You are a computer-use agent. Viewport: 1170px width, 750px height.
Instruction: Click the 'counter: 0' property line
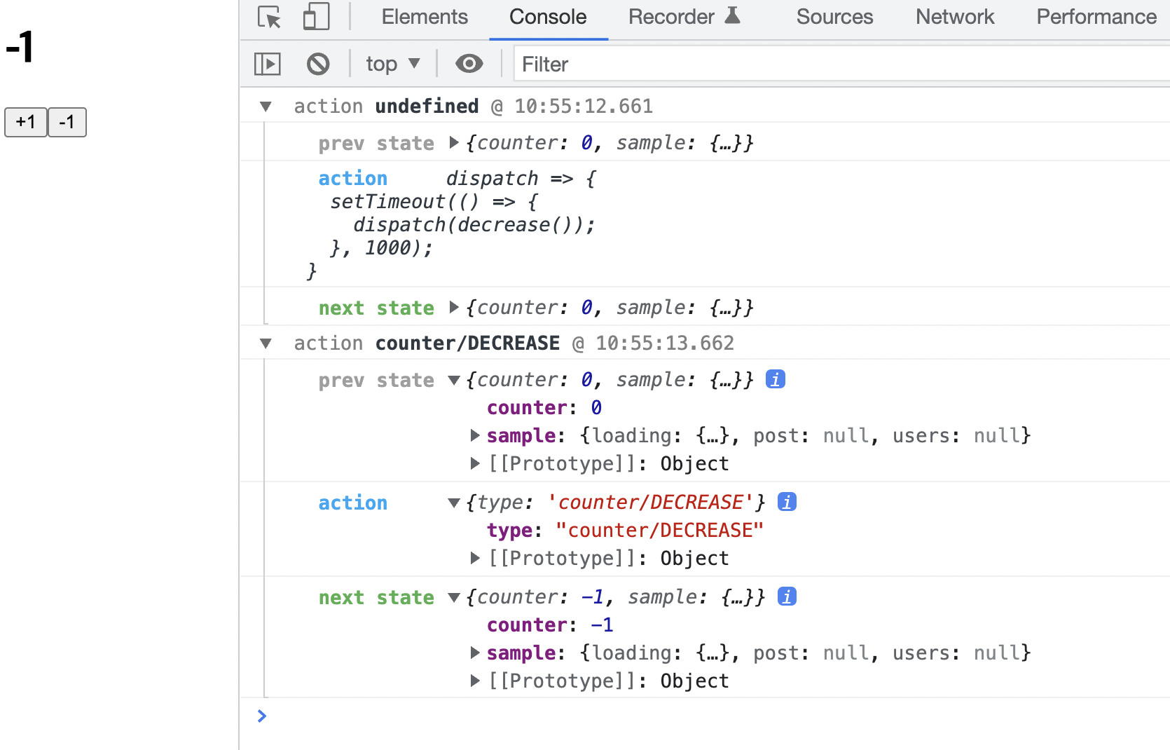544,407
